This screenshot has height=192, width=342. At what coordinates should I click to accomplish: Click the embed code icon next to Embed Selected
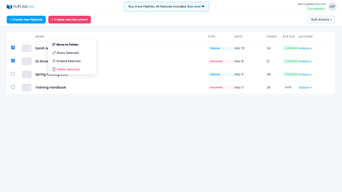point(53,61)
